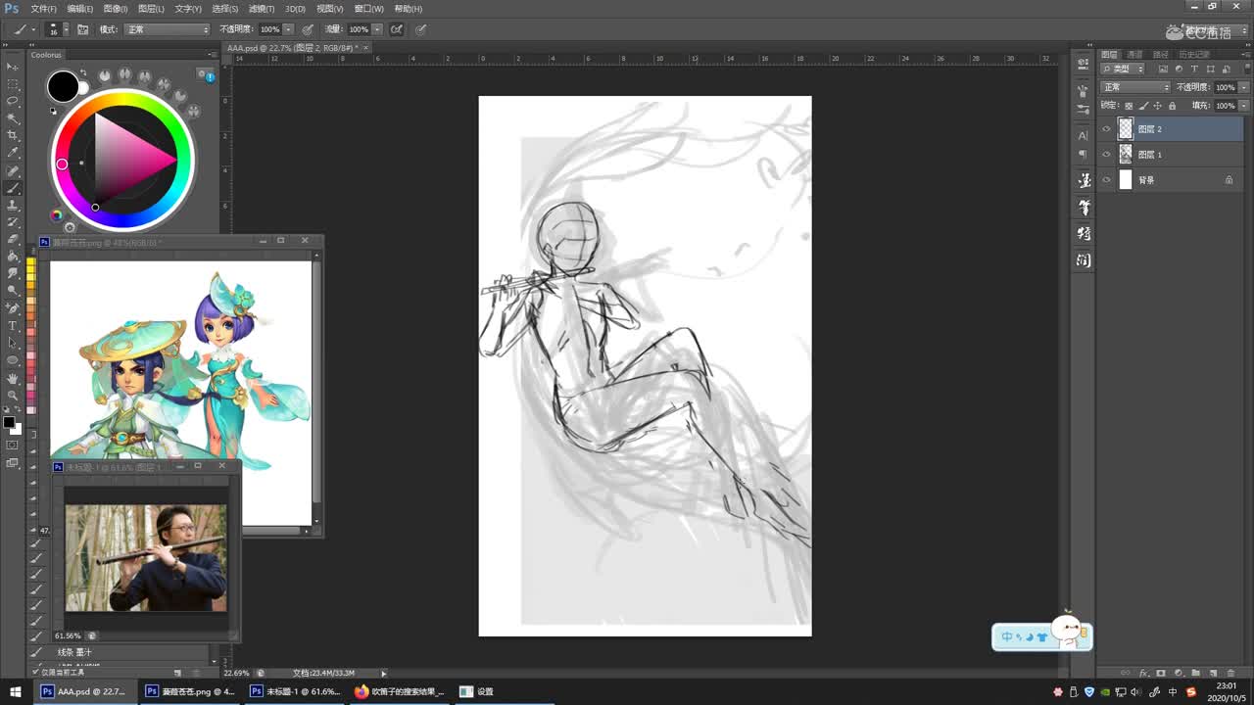Open the Paragraph panel icon in the dock

[1083, 155]
